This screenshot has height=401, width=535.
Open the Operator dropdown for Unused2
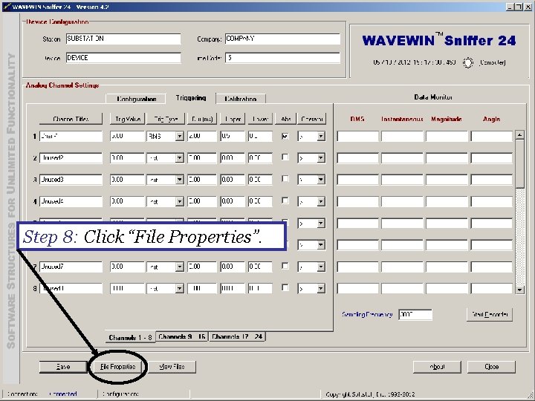[321, 158]
